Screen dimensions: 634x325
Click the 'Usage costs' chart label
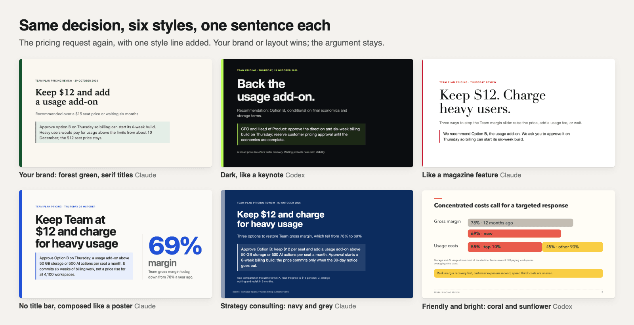[x=446, y=246]
